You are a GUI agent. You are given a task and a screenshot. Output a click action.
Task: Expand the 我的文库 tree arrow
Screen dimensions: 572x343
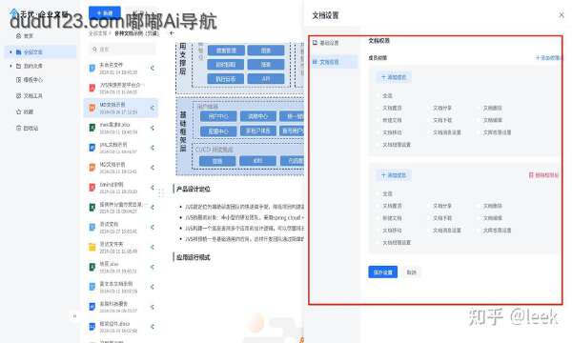tap(10, 66)
